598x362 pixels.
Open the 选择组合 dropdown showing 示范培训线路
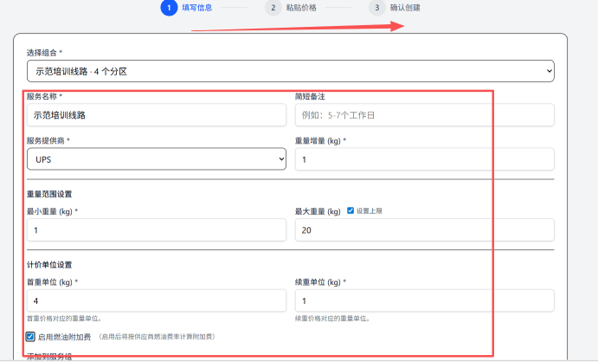(x=277, y=70)
